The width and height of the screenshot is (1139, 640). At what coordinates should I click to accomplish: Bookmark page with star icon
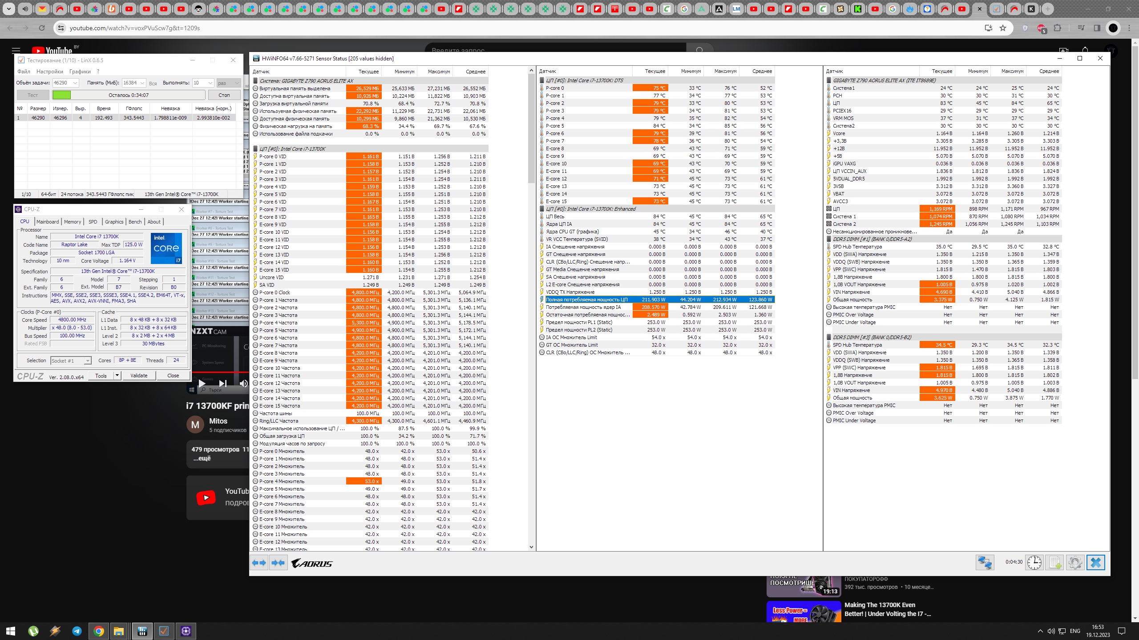pos(1003,28)
